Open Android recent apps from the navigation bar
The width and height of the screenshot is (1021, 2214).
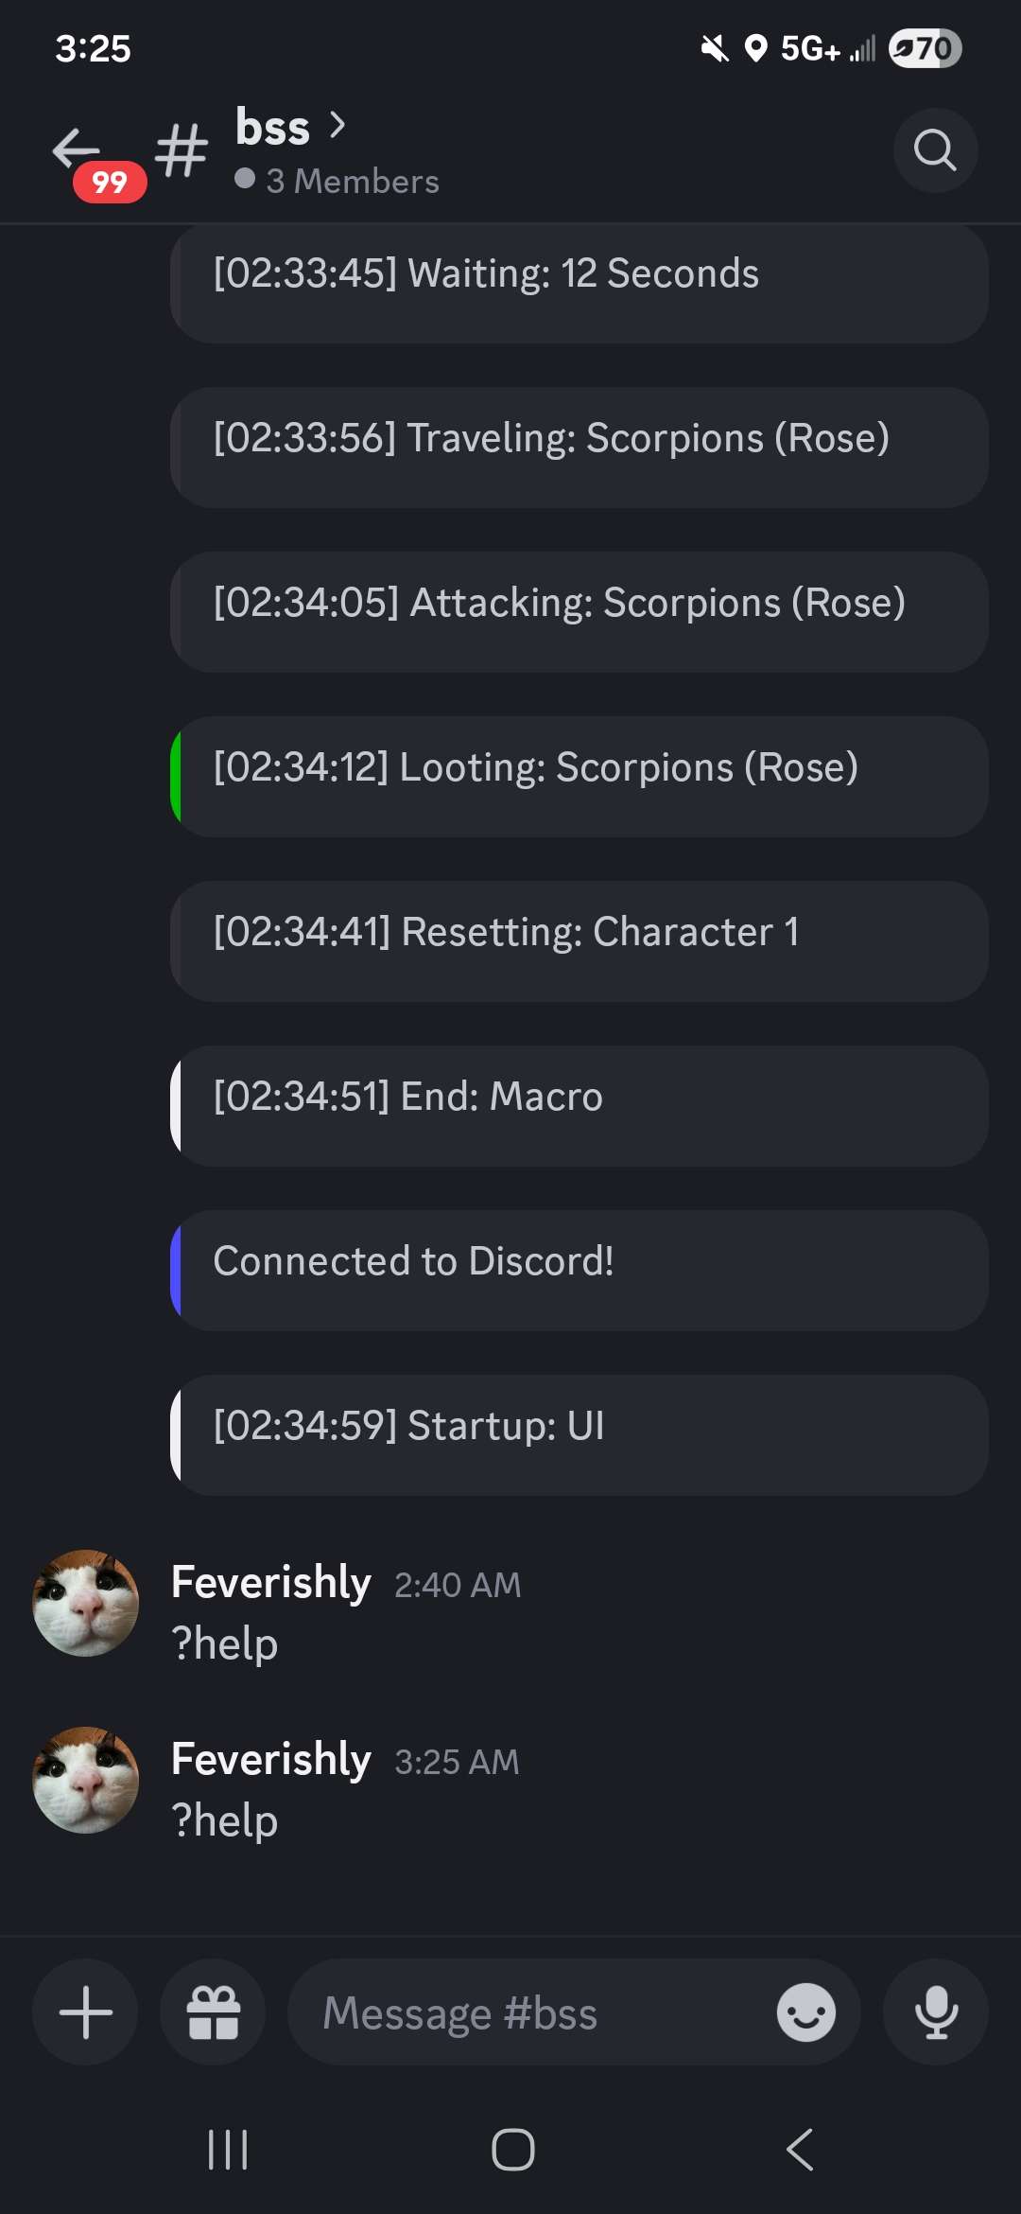tap(227, 2149)
